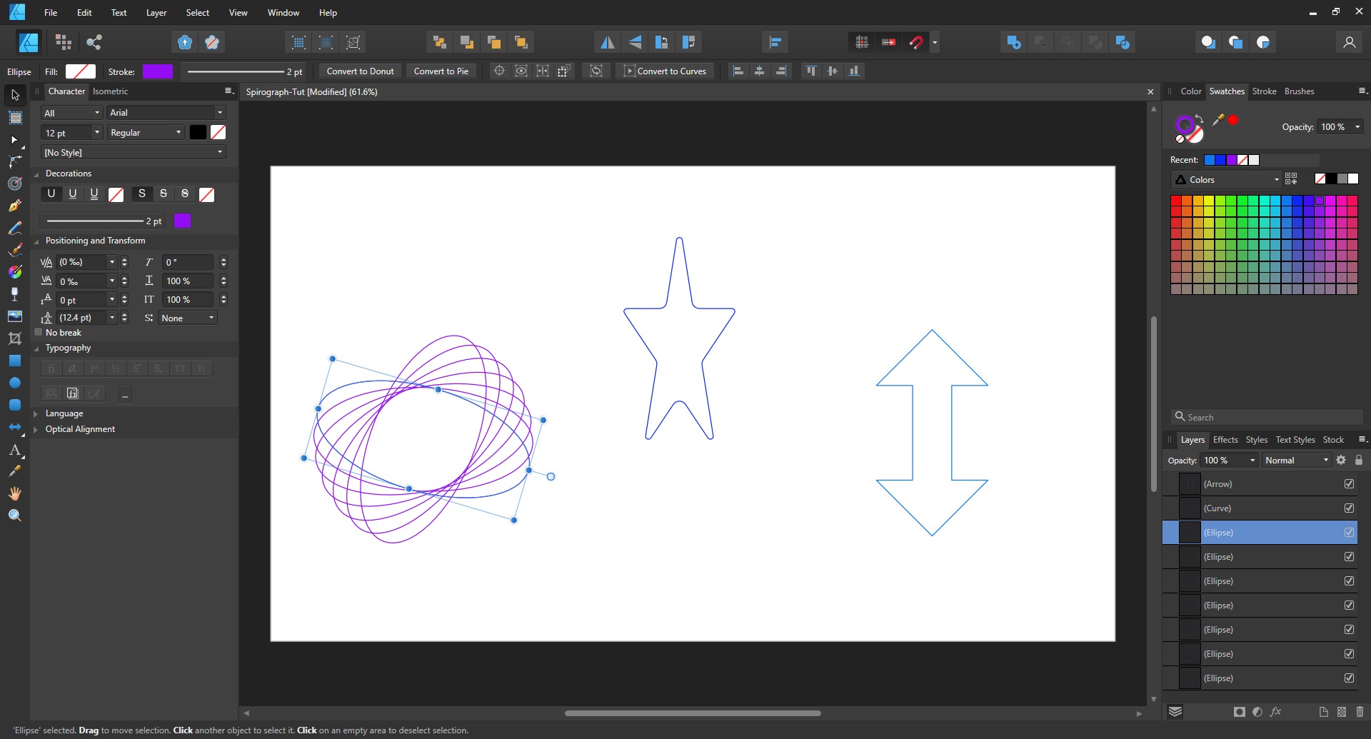The image size is (1371, 739).
Task: Select the Move tool arrow
Action: pyautogui.click(x=15, y=95)
